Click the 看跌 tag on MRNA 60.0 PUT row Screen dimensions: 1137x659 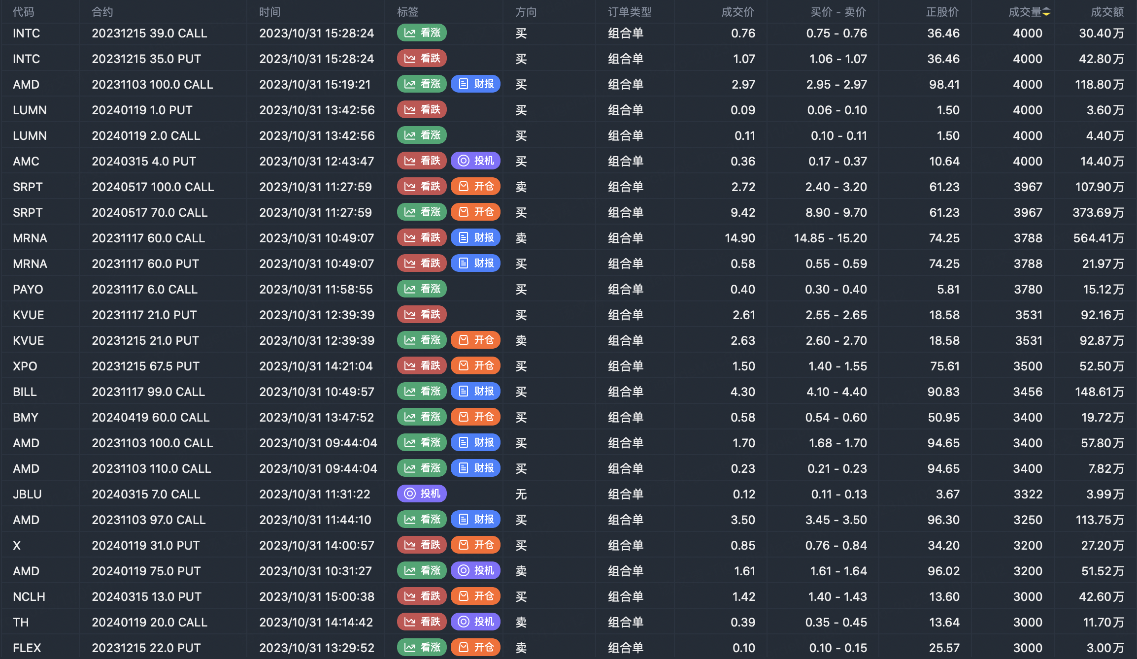[422, 264]
